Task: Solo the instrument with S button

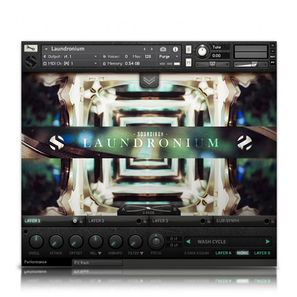Action: point(189,50)
